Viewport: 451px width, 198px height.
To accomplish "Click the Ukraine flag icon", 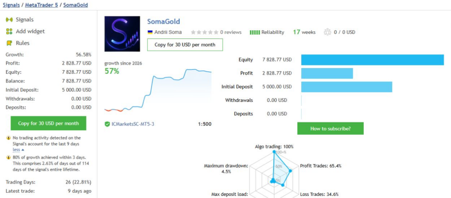I will (150, 32).
